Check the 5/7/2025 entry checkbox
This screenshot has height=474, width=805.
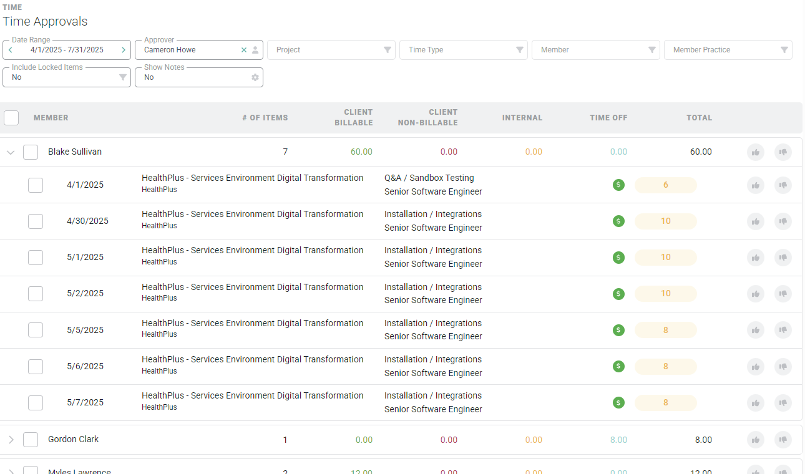pos(36,403)
